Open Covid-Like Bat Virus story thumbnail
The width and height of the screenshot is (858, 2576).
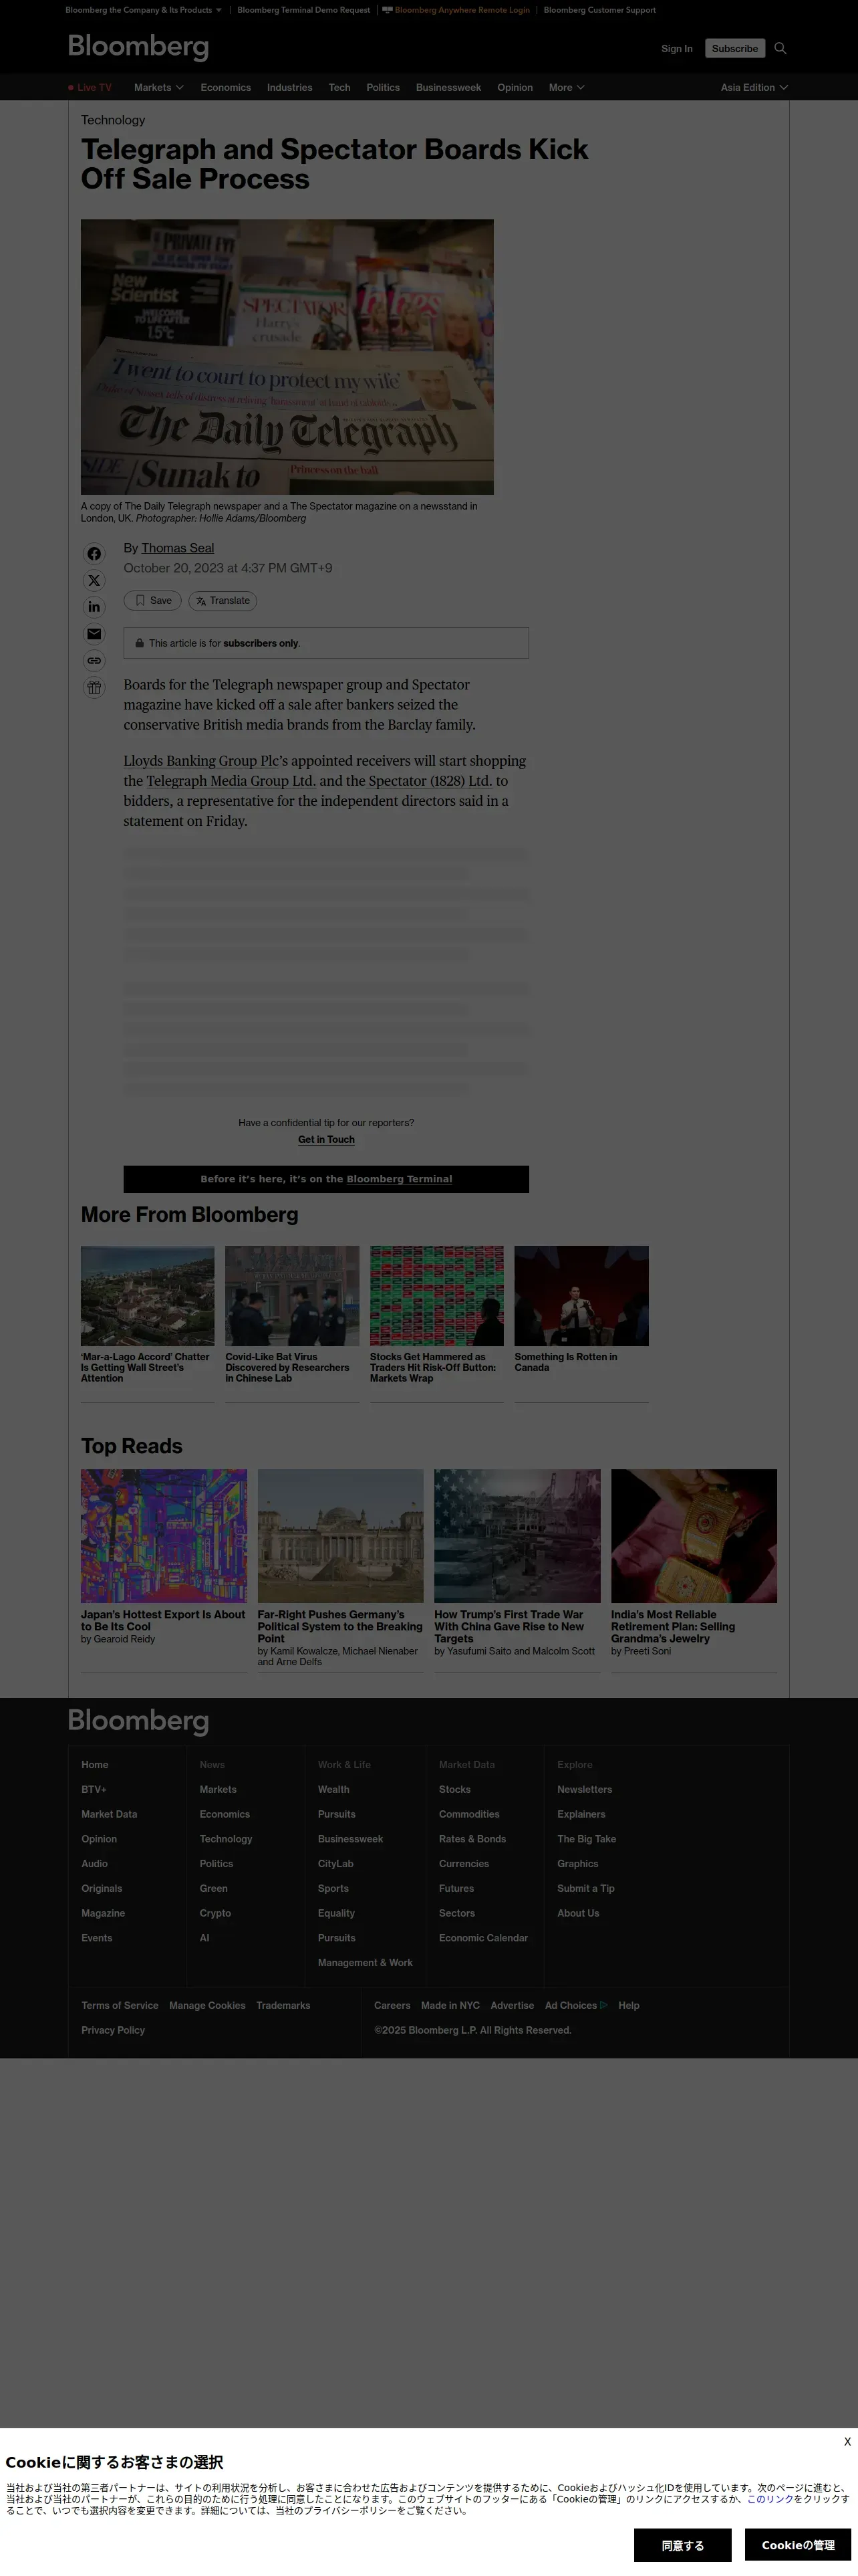click(291, 1296)
